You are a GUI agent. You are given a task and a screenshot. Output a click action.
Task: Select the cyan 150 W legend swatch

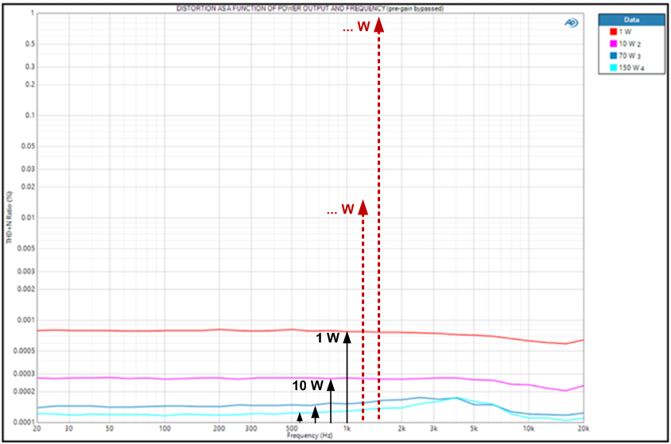[613, 69]
